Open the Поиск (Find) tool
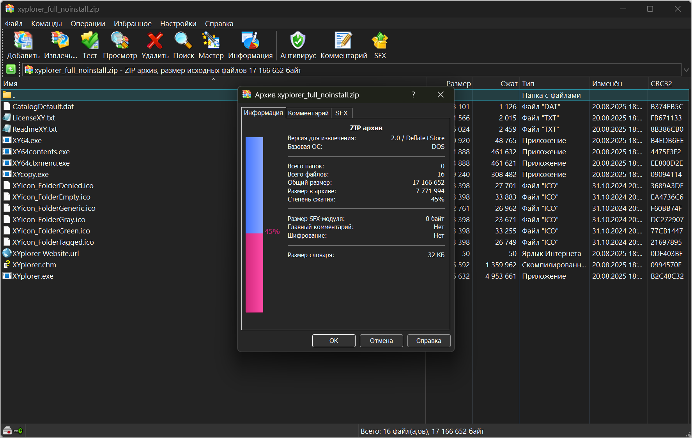Image resolution: width=692 pixels, height=438 pixels. pos(183,41)
